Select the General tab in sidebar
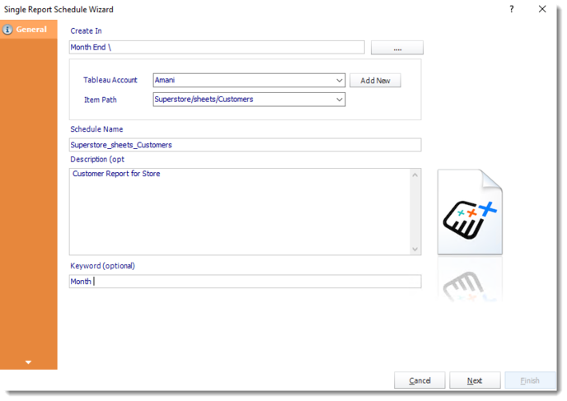This screenshot has width=567, height=401. (x=29, y=30)
